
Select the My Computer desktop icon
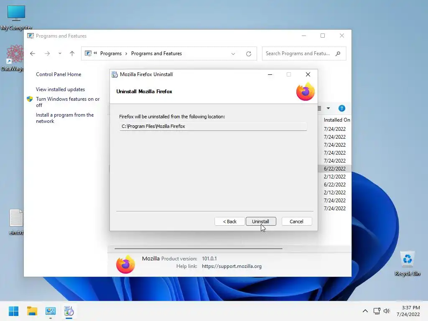(16, 18)
